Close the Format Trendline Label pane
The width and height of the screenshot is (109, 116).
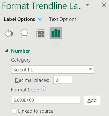[x=104, y=5]
